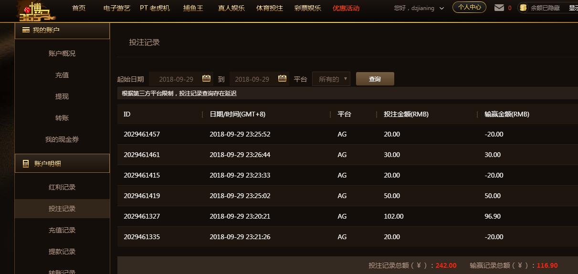
Task: Click the gold coin balance icon
Action: 523,8
